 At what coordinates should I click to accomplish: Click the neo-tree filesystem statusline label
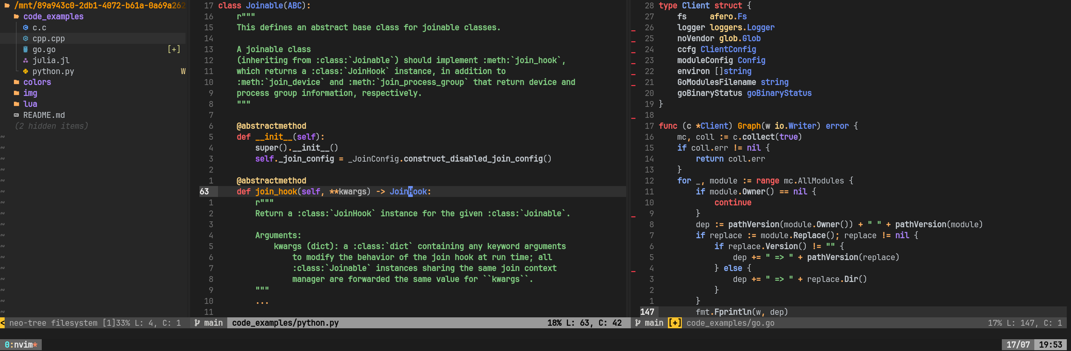click(x=53, y=323)
